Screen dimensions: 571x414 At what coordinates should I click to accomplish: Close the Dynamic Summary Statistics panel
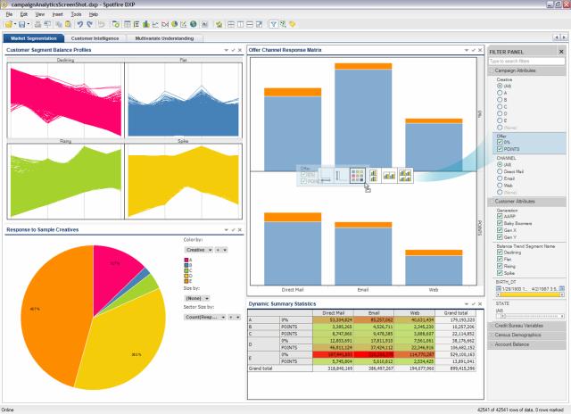click(x=480, y=304)
